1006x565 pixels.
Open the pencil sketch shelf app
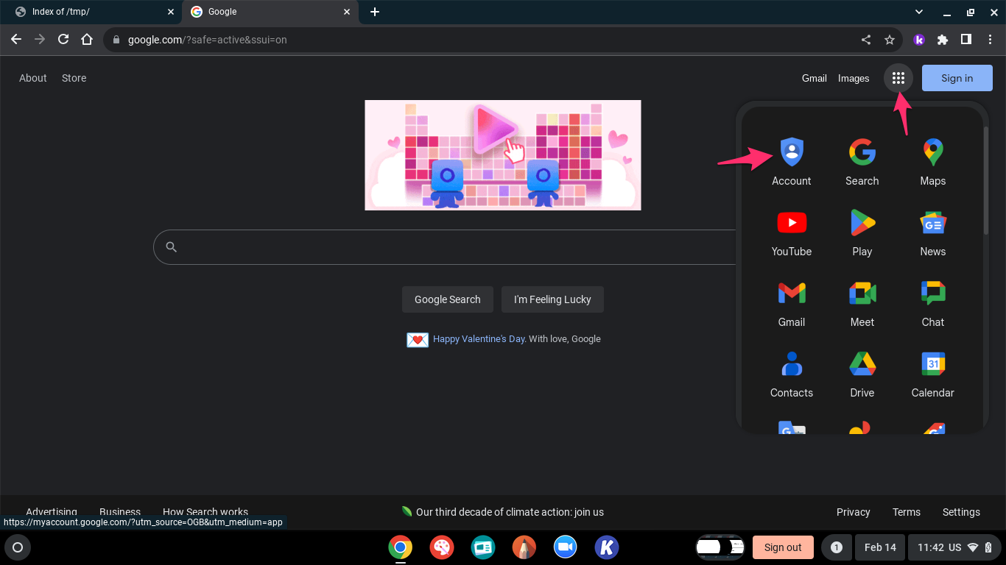(x=524, y=547)
